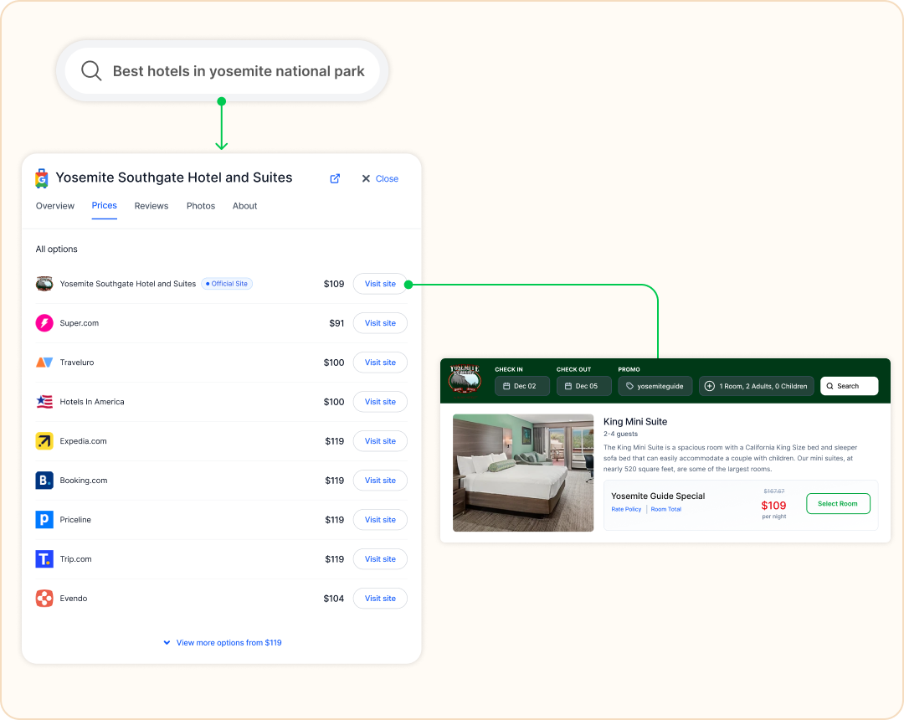Open hotel page in new tab icon
The width and height of the screenshot is (904, 720).
point(335,178)
